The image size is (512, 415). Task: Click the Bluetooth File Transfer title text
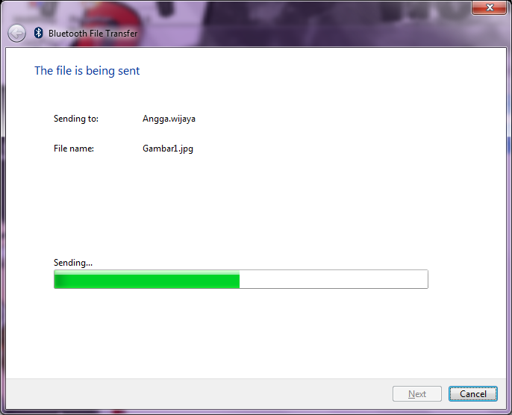click(x=93, y=34)
